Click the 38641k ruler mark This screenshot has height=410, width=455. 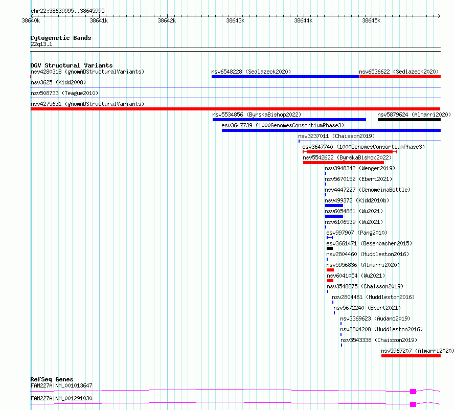click(x=99, y=20)
